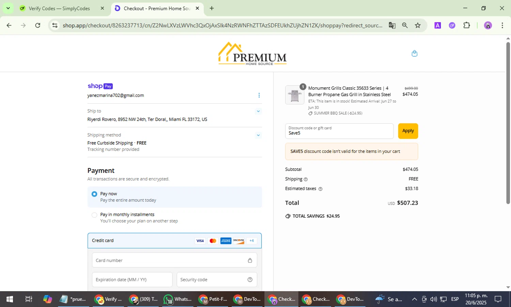Image resolution: width=511 pixels, height=307 pixels.
Task: Open browser translate page icon
Action: [x=392, y=25]
